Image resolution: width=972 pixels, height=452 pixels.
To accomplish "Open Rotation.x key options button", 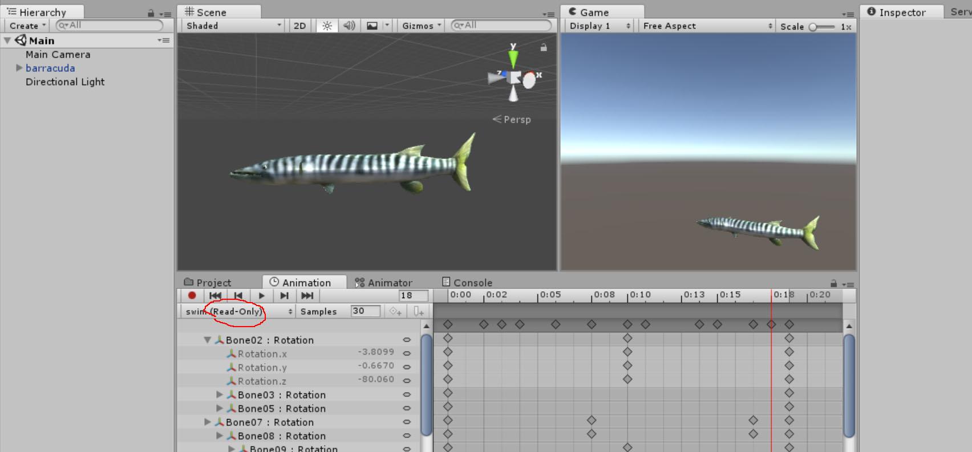I will pyautogui.click(x=407, y=353).
